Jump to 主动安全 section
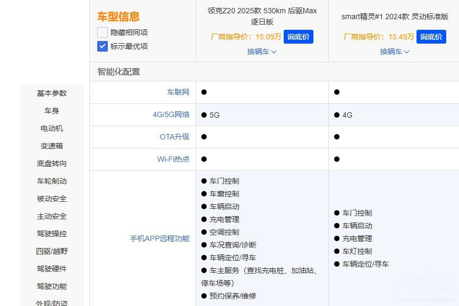 tap(52, 216)
